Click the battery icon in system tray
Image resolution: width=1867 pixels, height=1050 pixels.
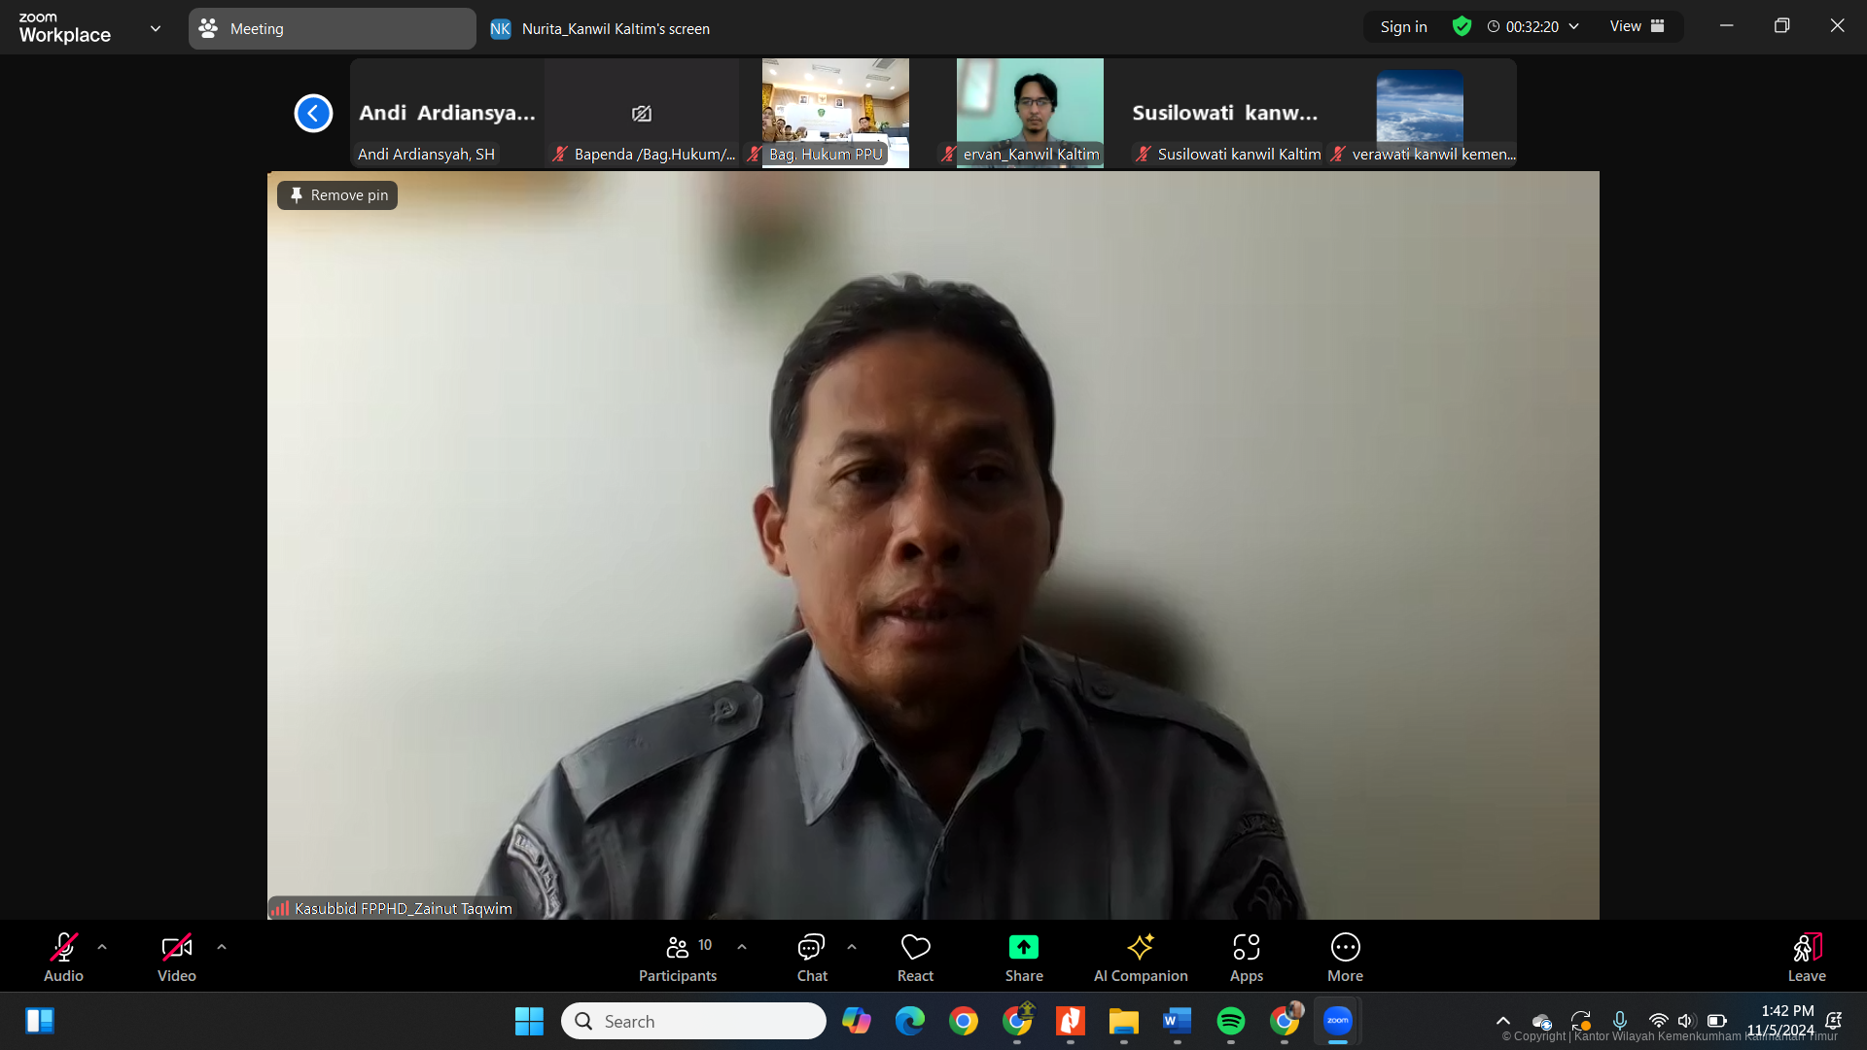click(x=1717, y=1021)
